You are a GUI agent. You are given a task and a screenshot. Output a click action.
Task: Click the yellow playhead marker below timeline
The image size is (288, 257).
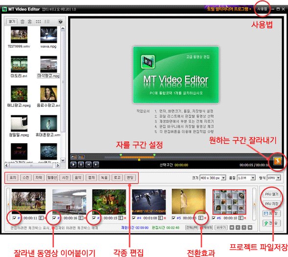139,160
